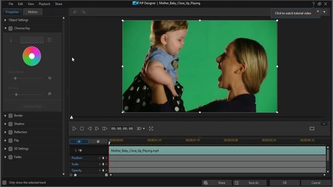Click the display mode rectangle icon
333x187 pixels.
[x=312, y=128]
